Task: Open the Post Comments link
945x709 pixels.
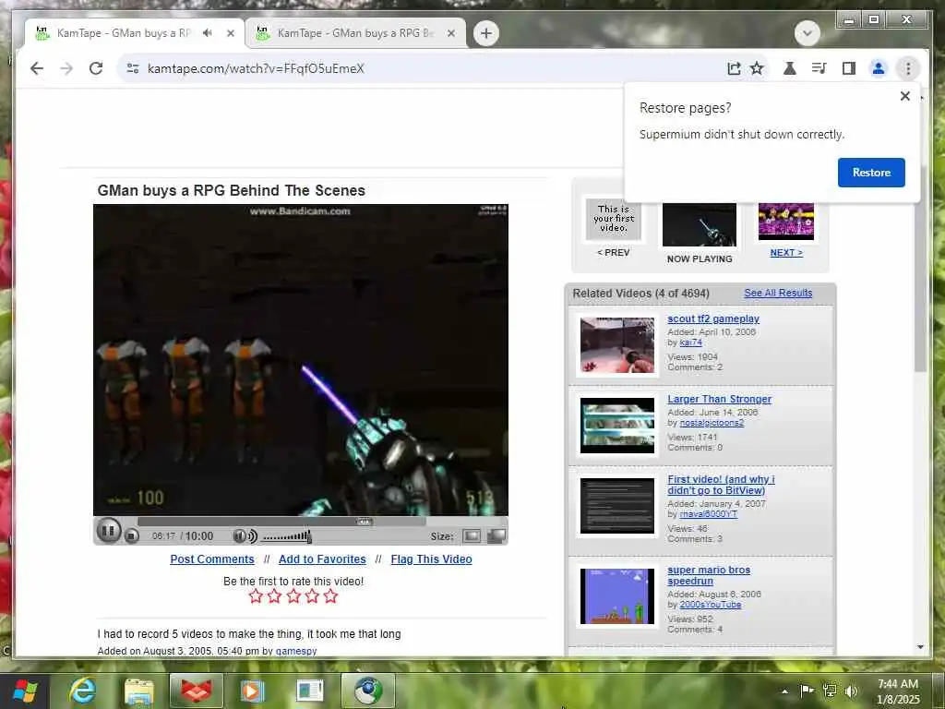Action: tap(212, 559)
